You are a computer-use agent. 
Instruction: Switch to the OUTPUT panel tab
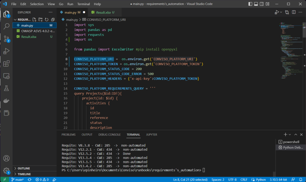tap(87, 135)
